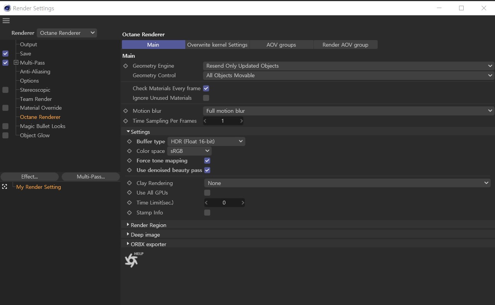Enable the Magic Bullet Looks checkbox
The image size is (495, 305).
click(x=5, y=126)
